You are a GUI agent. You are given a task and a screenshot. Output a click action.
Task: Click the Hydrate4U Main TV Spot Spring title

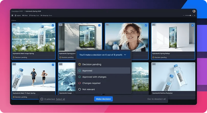[24, 93]
